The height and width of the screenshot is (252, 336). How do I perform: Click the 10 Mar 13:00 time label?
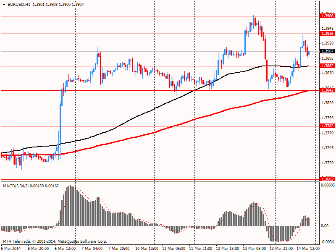(147, 249)
